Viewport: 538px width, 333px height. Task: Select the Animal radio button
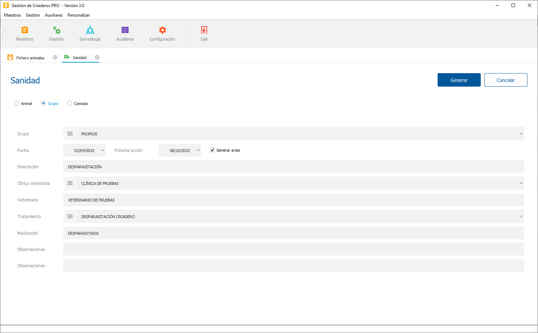pos(17,103)
